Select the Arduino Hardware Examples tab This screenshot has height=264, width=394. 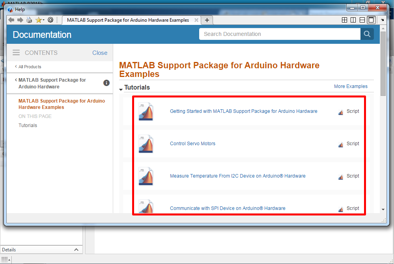tap(128, 20)
